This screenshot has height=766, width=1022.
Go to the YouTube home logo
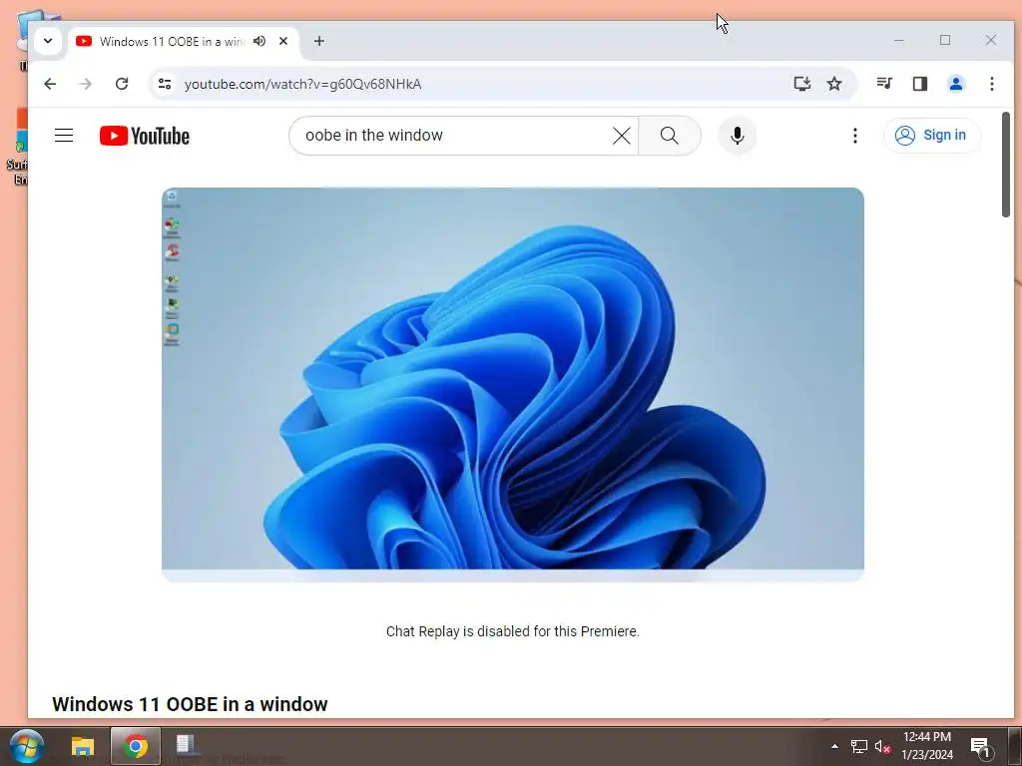[x=145, y=136]
